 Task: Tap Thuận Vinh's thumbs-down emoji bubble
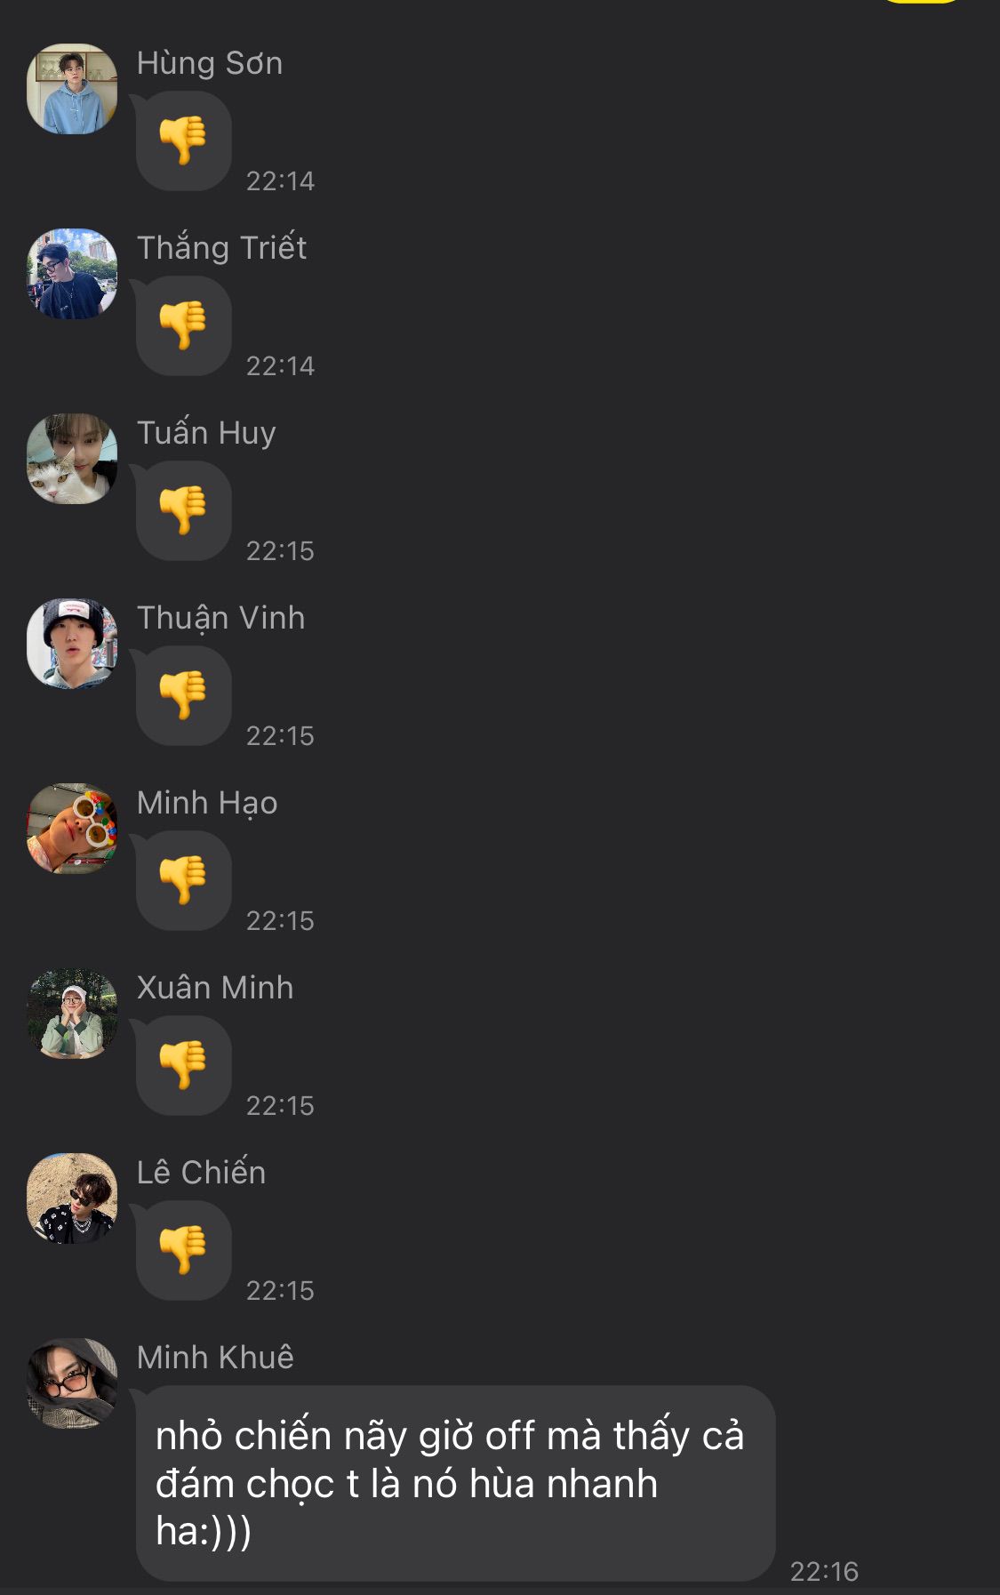184,696
